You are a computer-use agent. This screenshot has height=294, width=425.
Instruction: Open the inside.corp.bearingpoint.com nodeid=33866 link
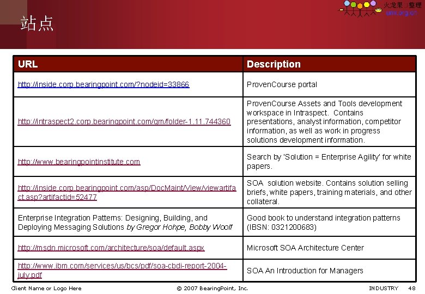(x=104, y=84)
